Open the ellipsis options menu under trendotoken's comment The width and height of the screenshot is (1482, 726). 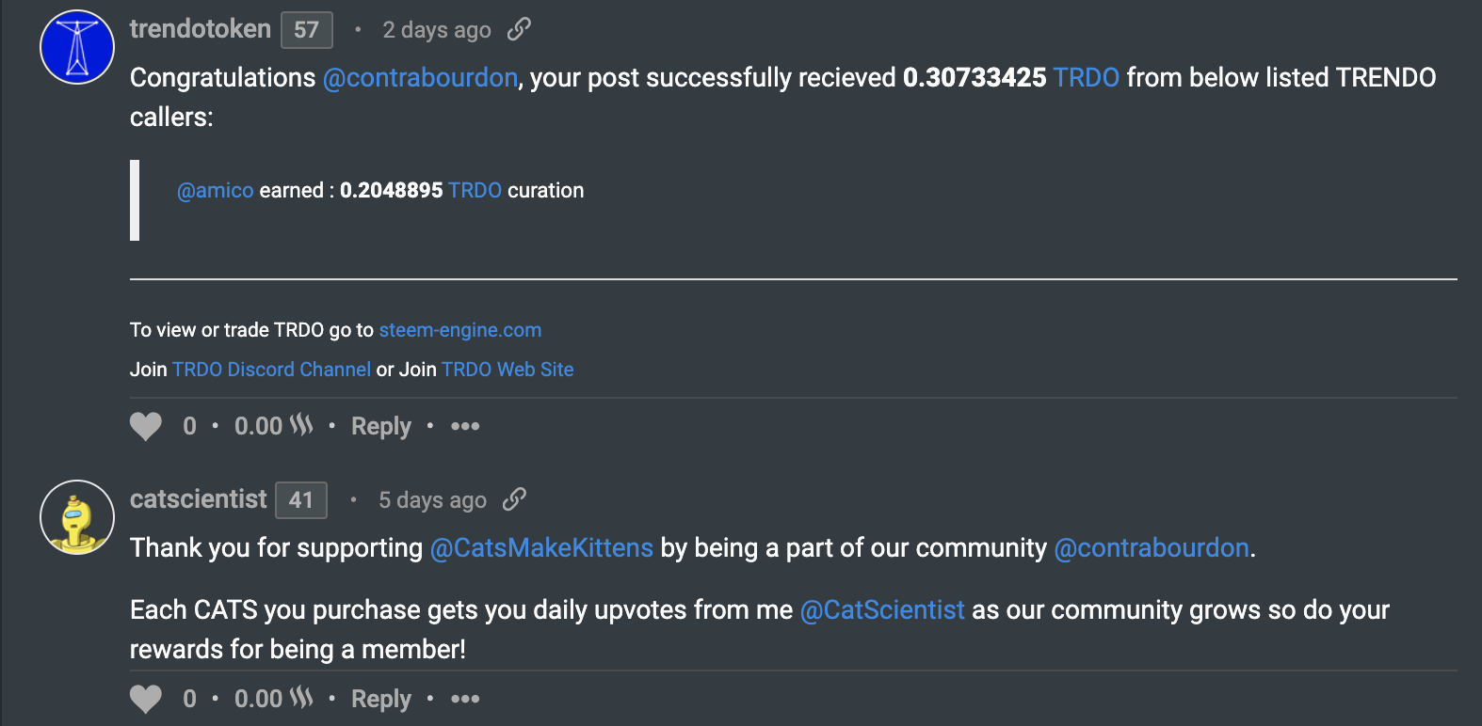(x=464, y=426)
